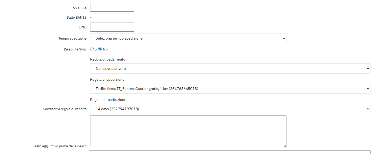Open the Seleziona tempo spedizione dropdown
383x154 pixels.
188,38
